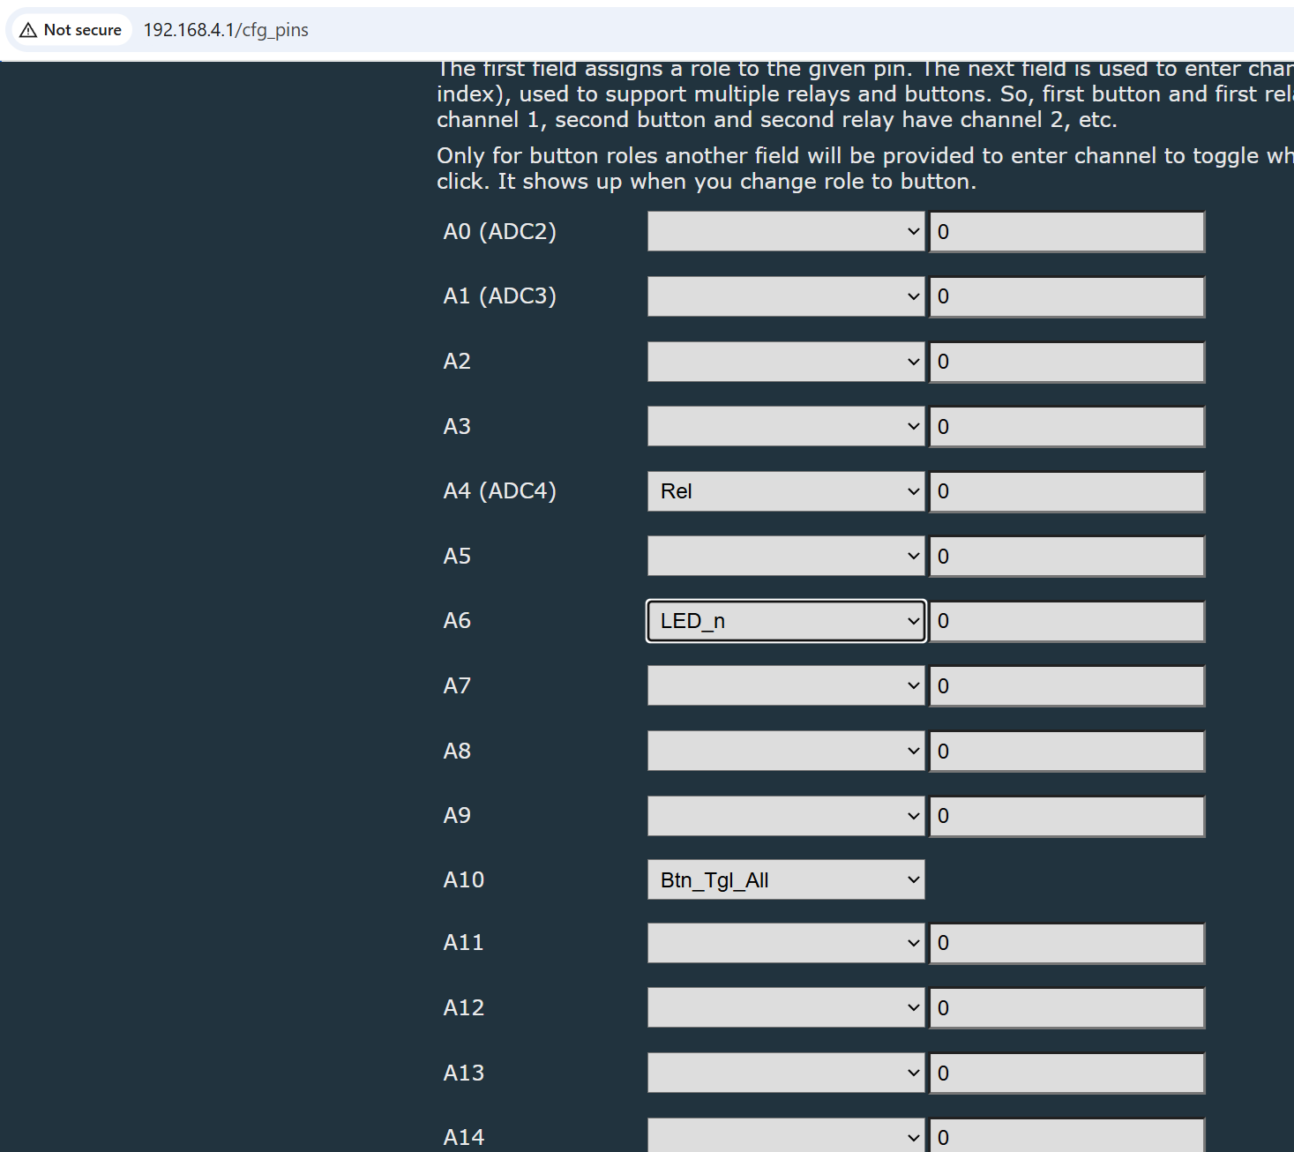Focus channel field for pin A2
Screen dimensions: 1294x1152
tap(1067, 362)
